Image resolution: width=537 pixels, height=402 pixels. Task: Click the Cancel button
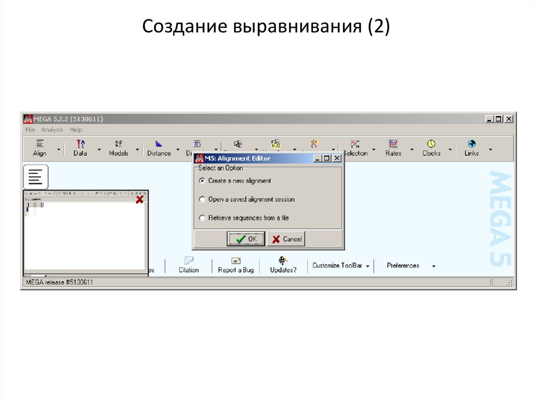pos(286,239)
